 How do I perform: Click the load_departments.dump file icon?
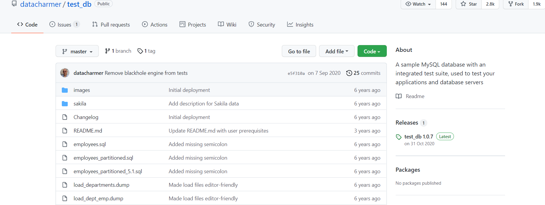(x=65, y=185)
